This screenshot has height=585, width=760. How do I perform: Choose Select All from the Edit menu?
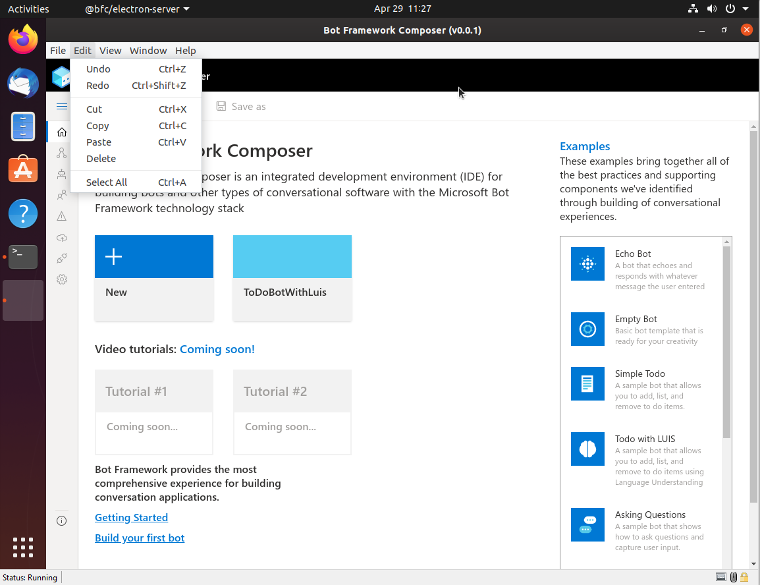(x=136, y=182)
